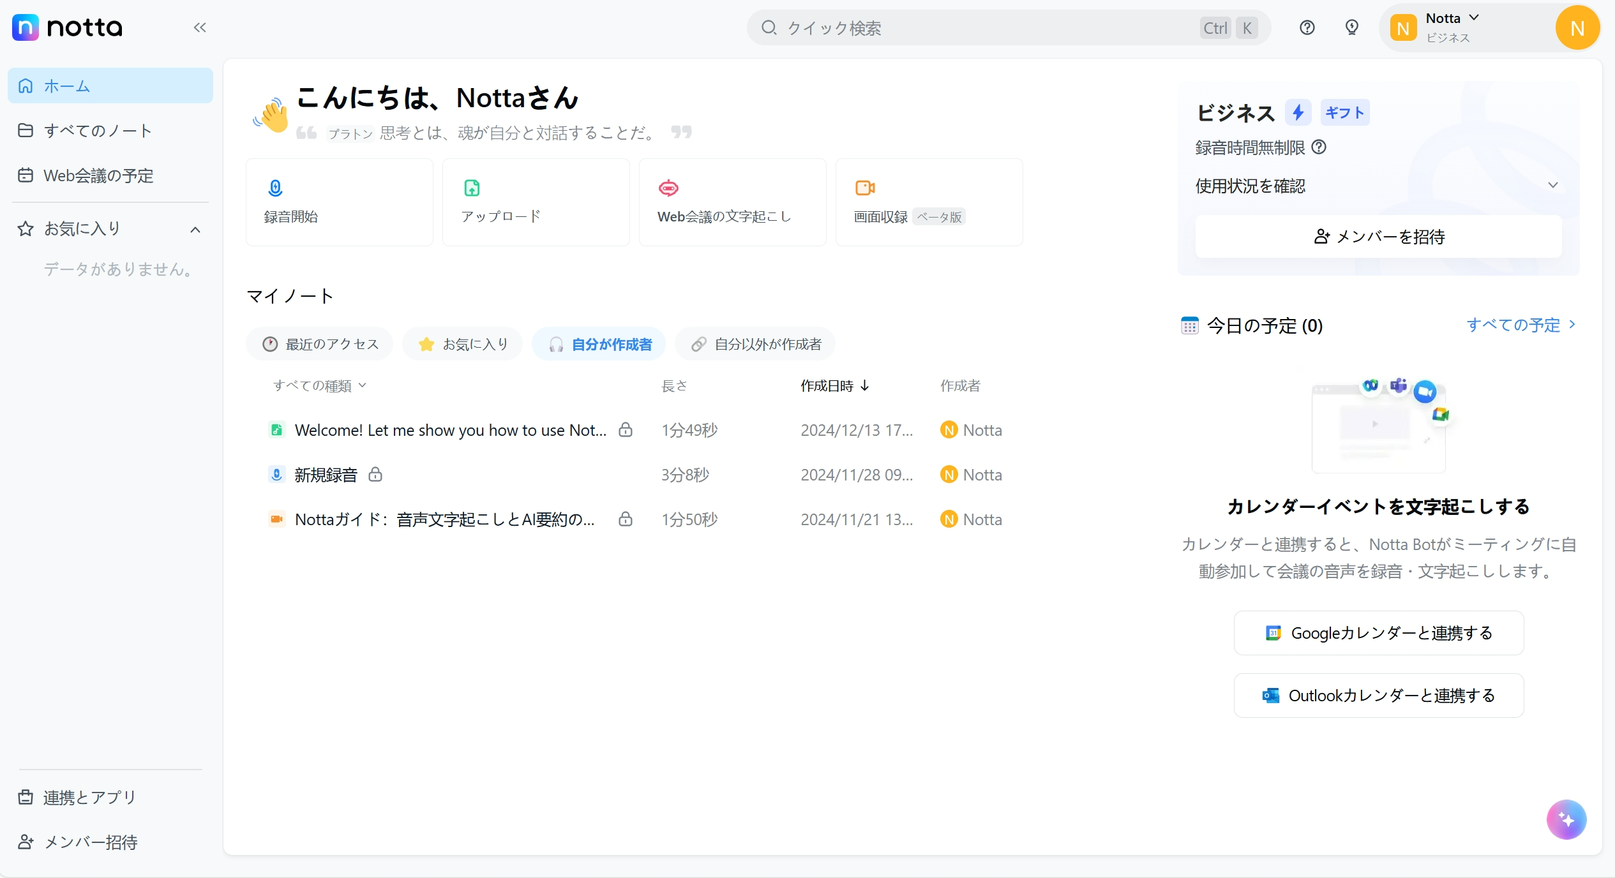Collapse the sidebar with double-chevron icon
The height and width of the screenshot is (878, 1615).
pos(200,27)
